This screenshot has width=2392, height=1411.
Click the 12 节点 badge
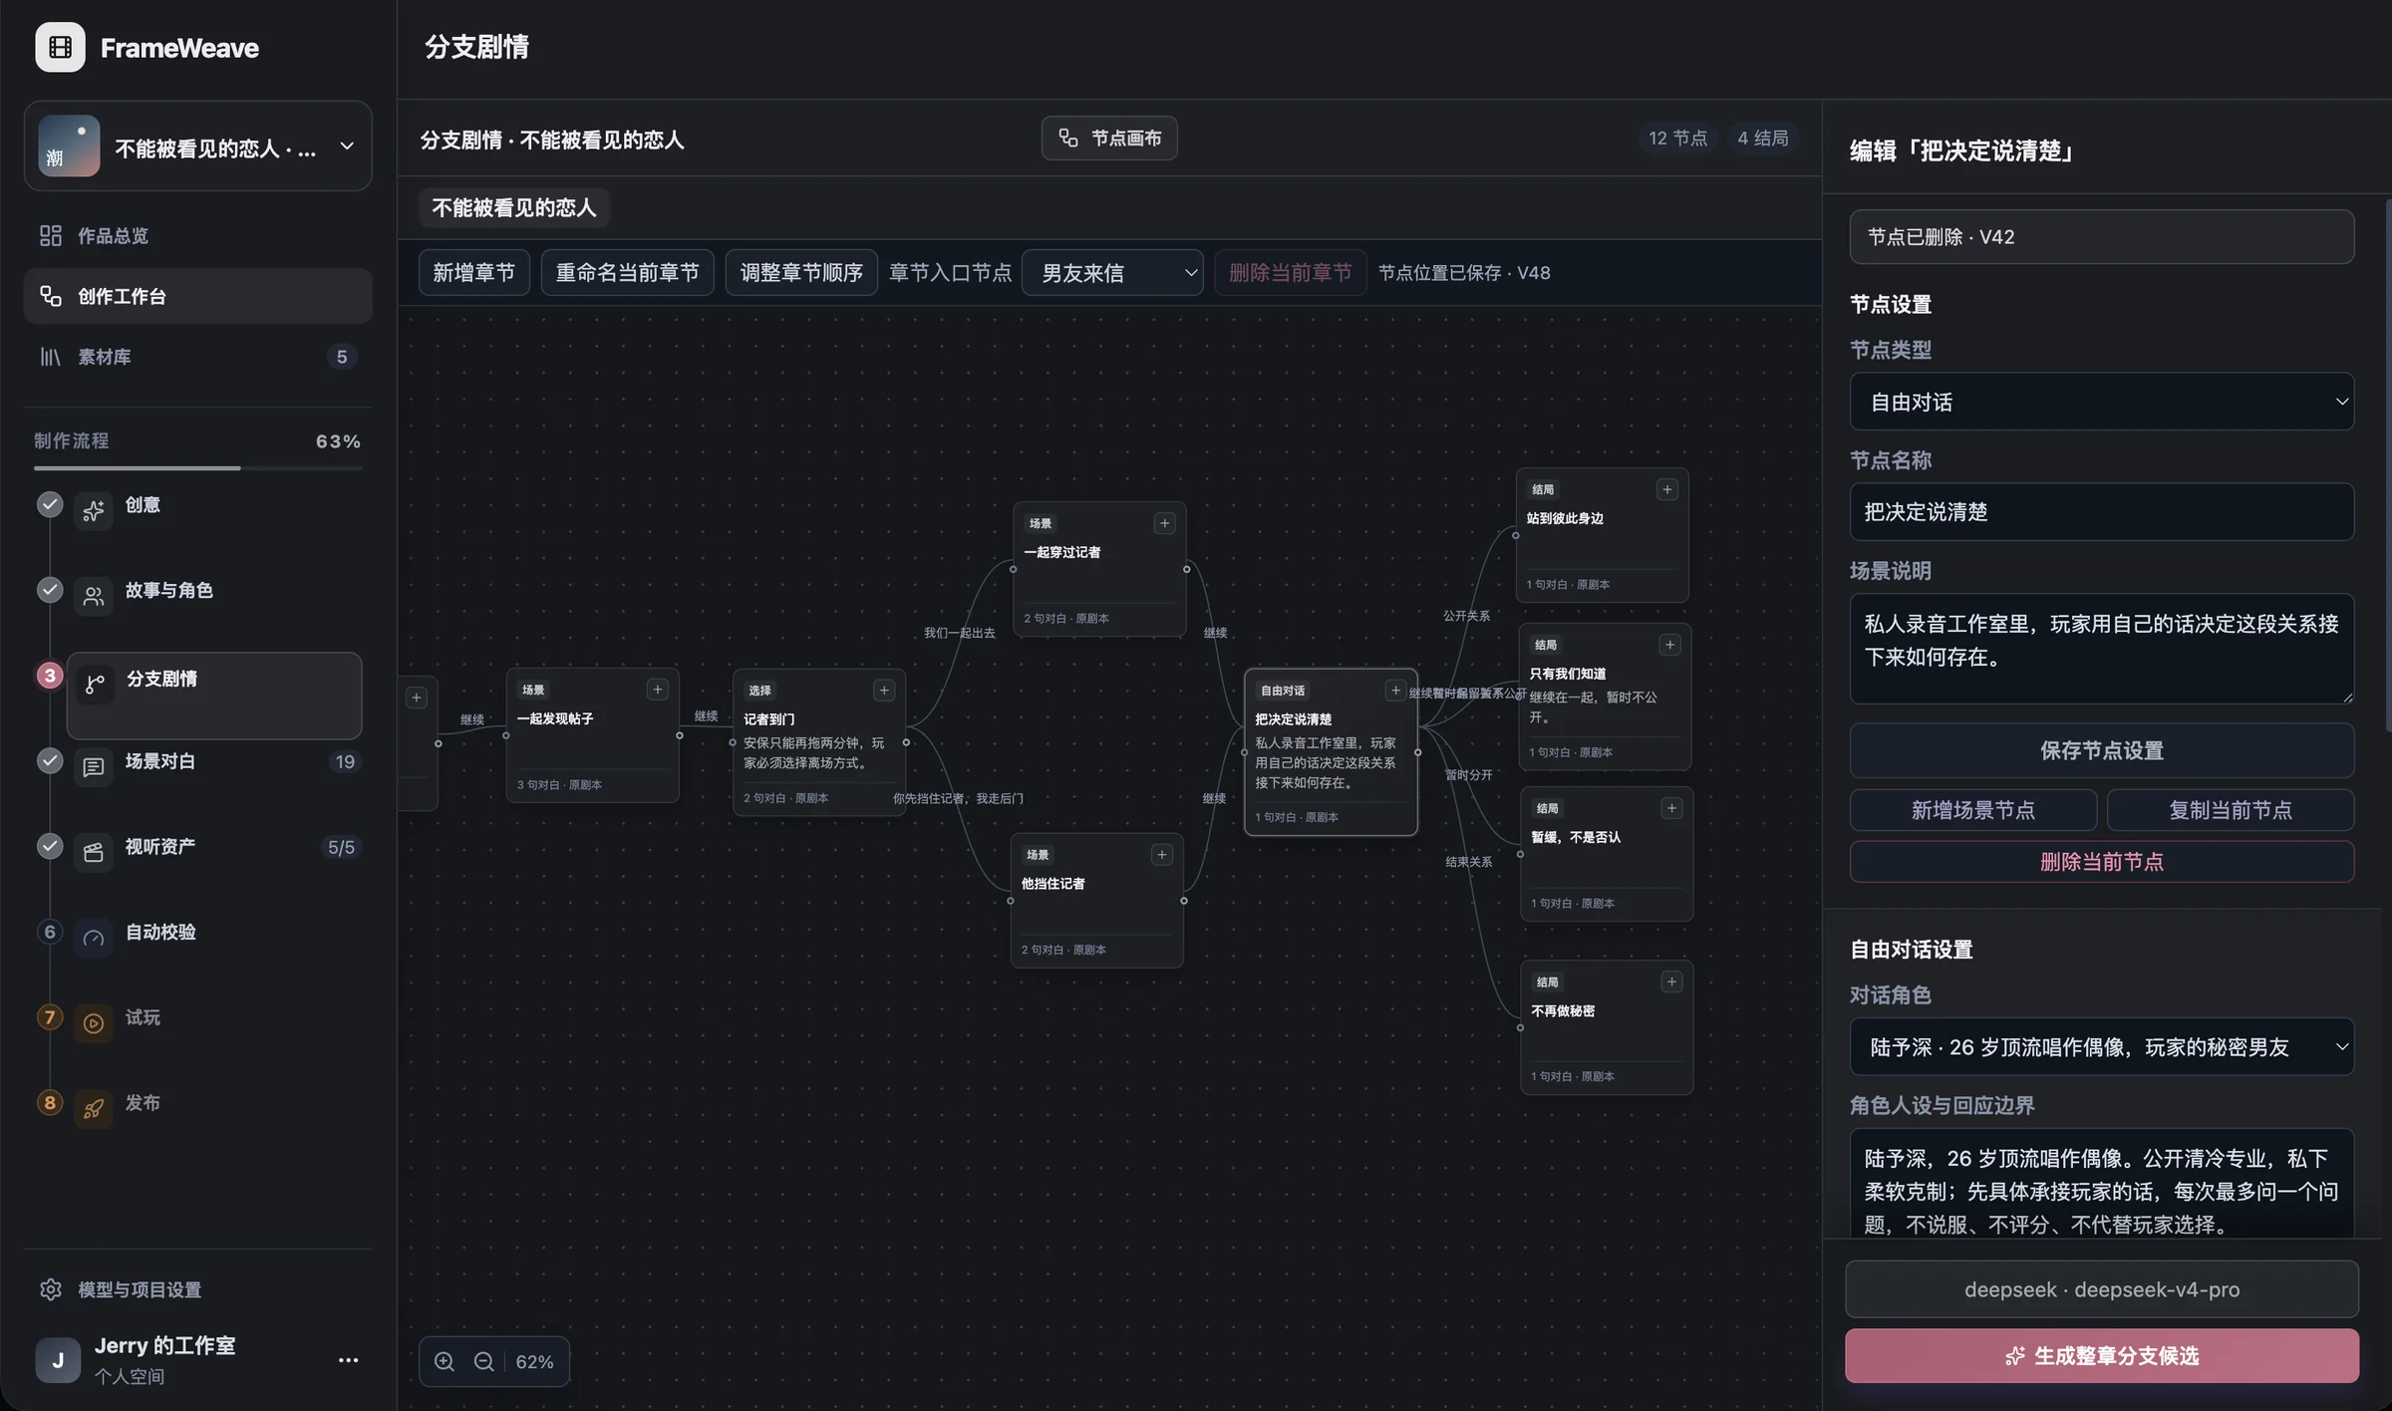click(1677, 138)
